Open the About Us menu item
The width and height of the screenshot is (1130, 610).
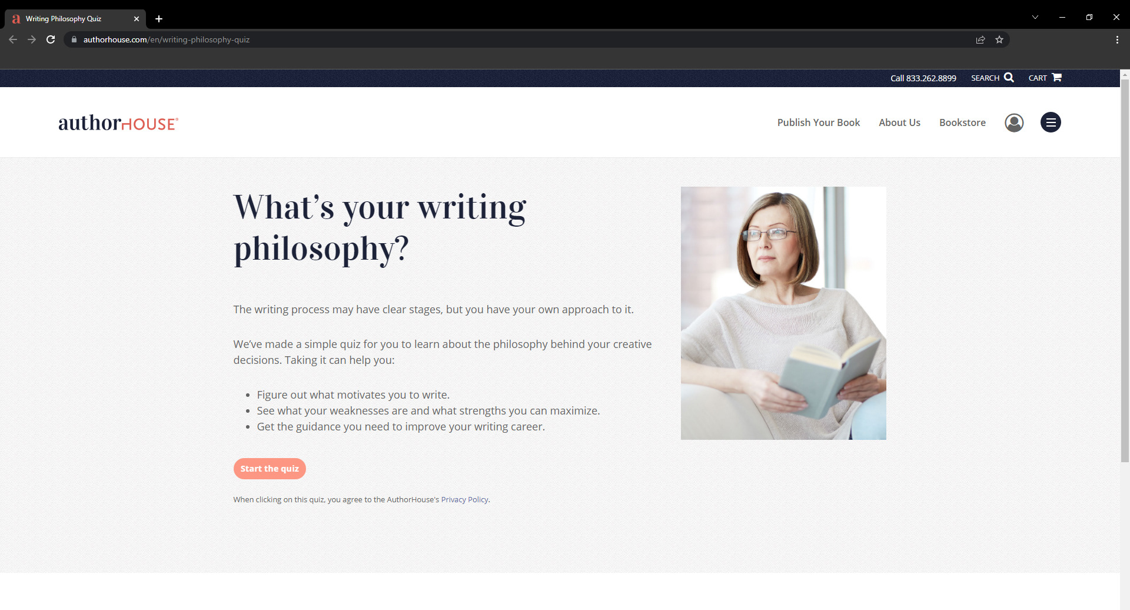click(899, 122)
